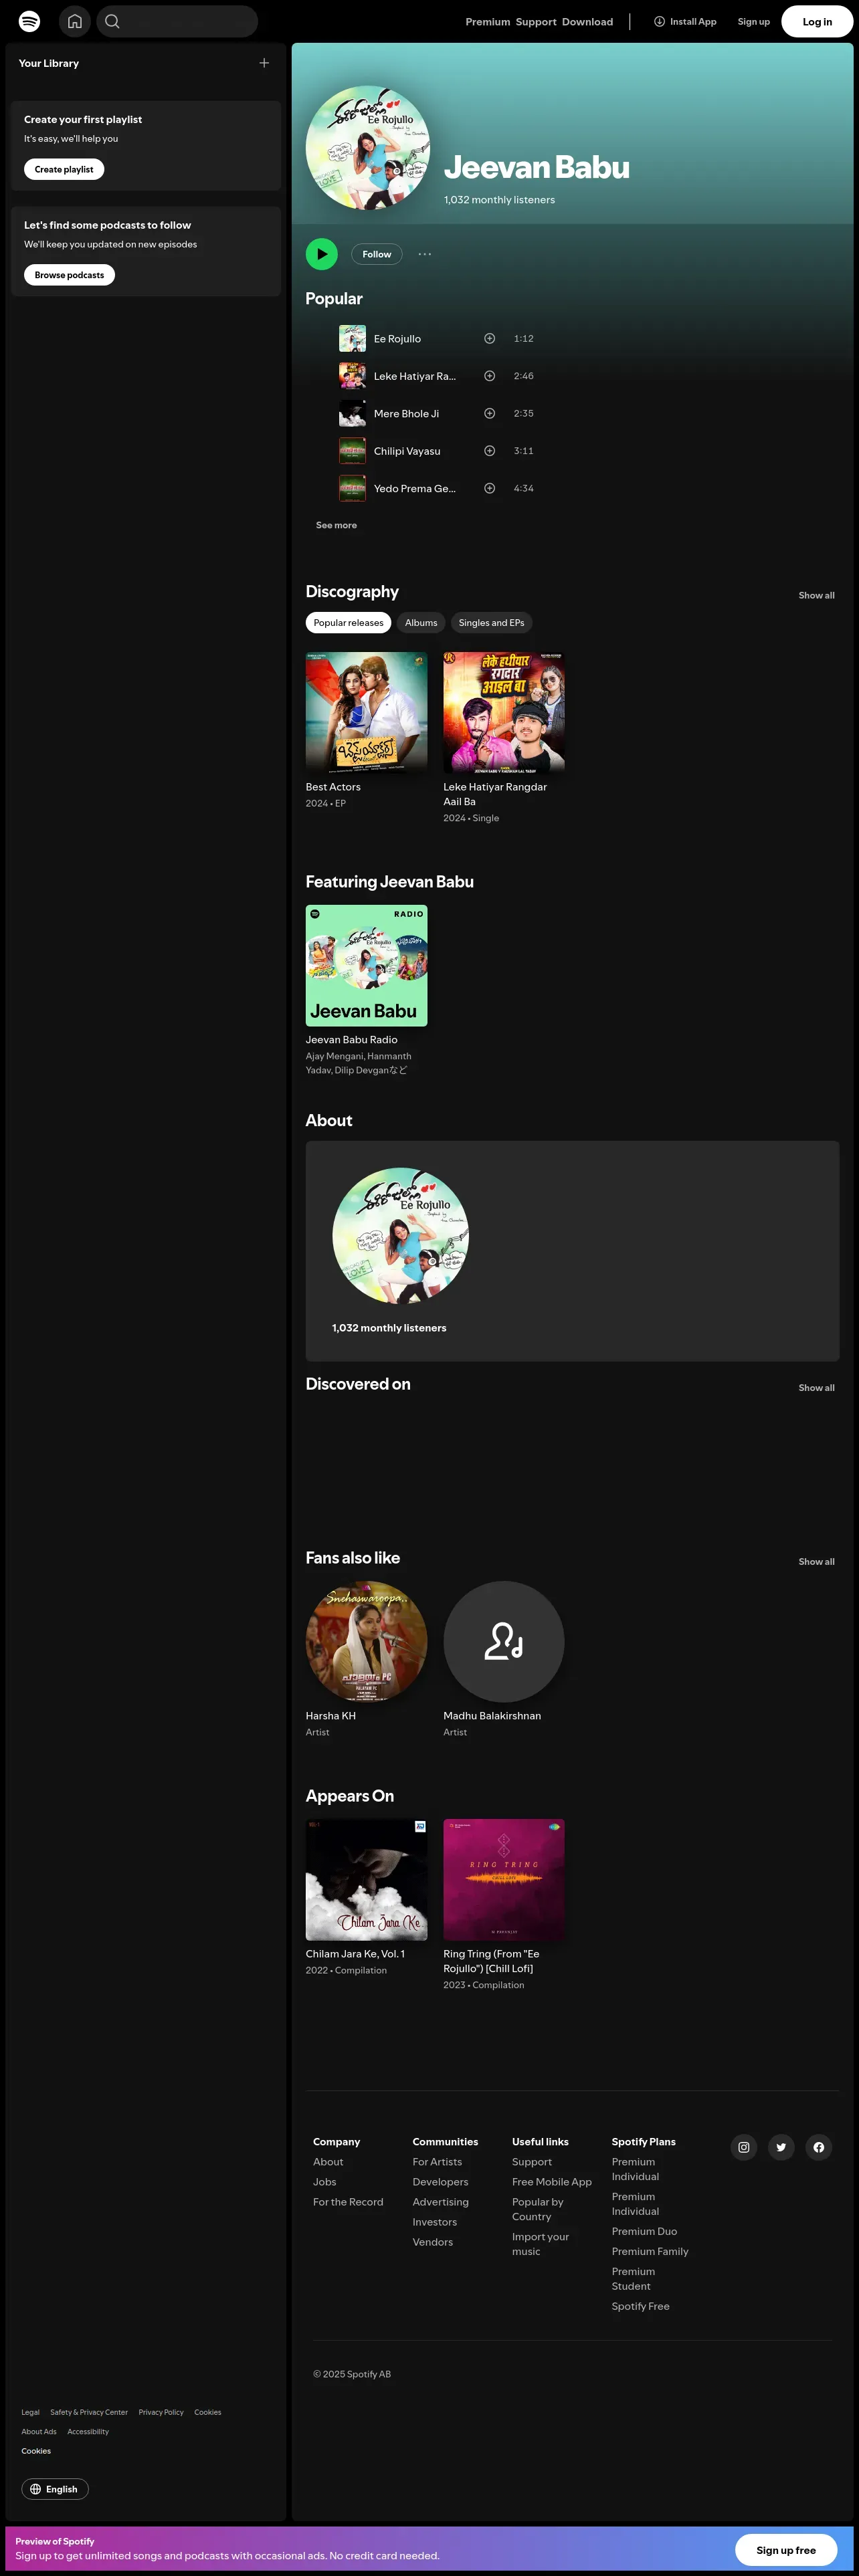Viewport: 859px width, 2576px height.
Task: Open For Artists footer link
Action: [x=437, y=2162]
